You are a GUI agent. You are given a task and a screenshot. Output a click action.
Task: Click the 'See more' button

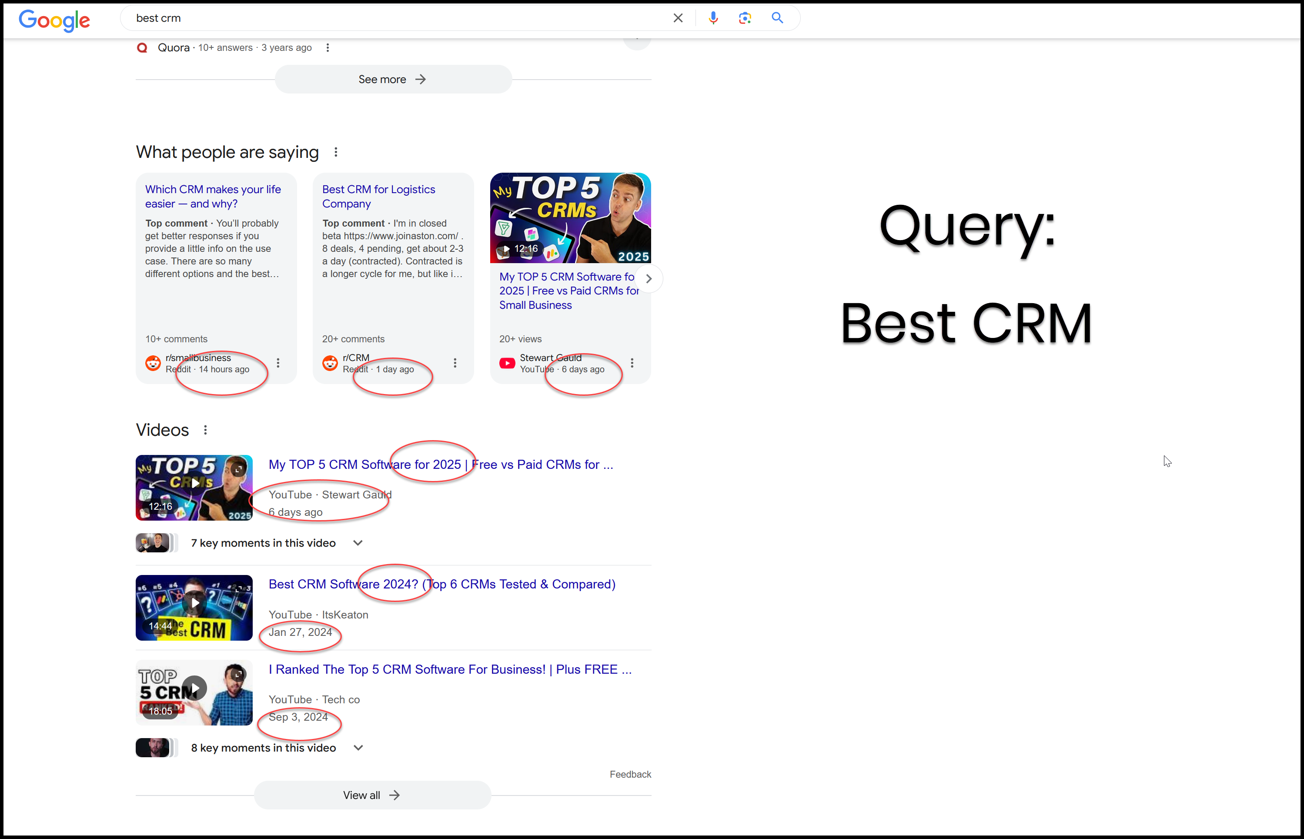click(393, 80)
